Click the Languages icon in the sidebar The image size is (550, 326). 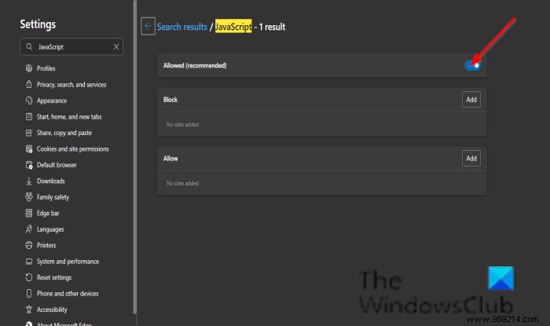pyautogui.click(x=28, y=229)
